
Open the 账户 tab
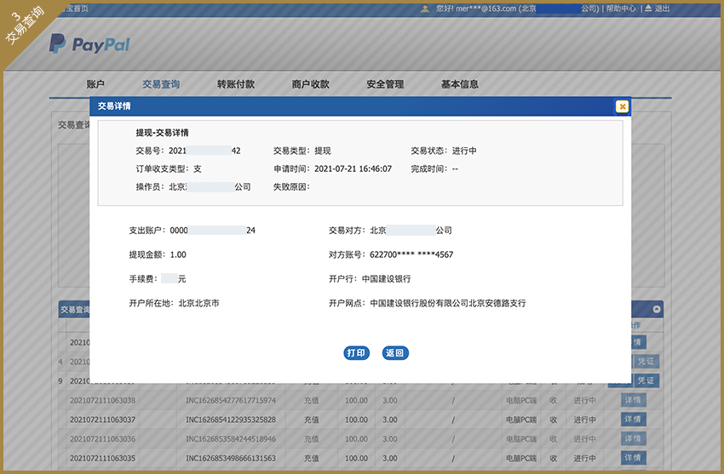95,84
